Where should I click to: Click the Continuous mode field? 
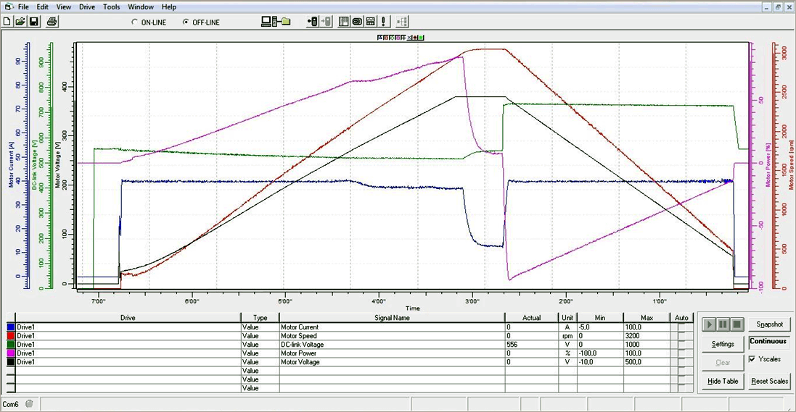pyautogui.click(x=768, y=342)
